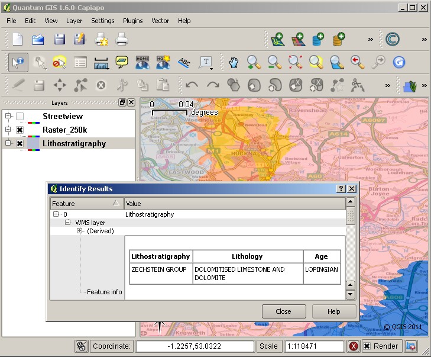Screen dimensions: 431x357
Task: Open the Settings menu
Action: [102, 21]
